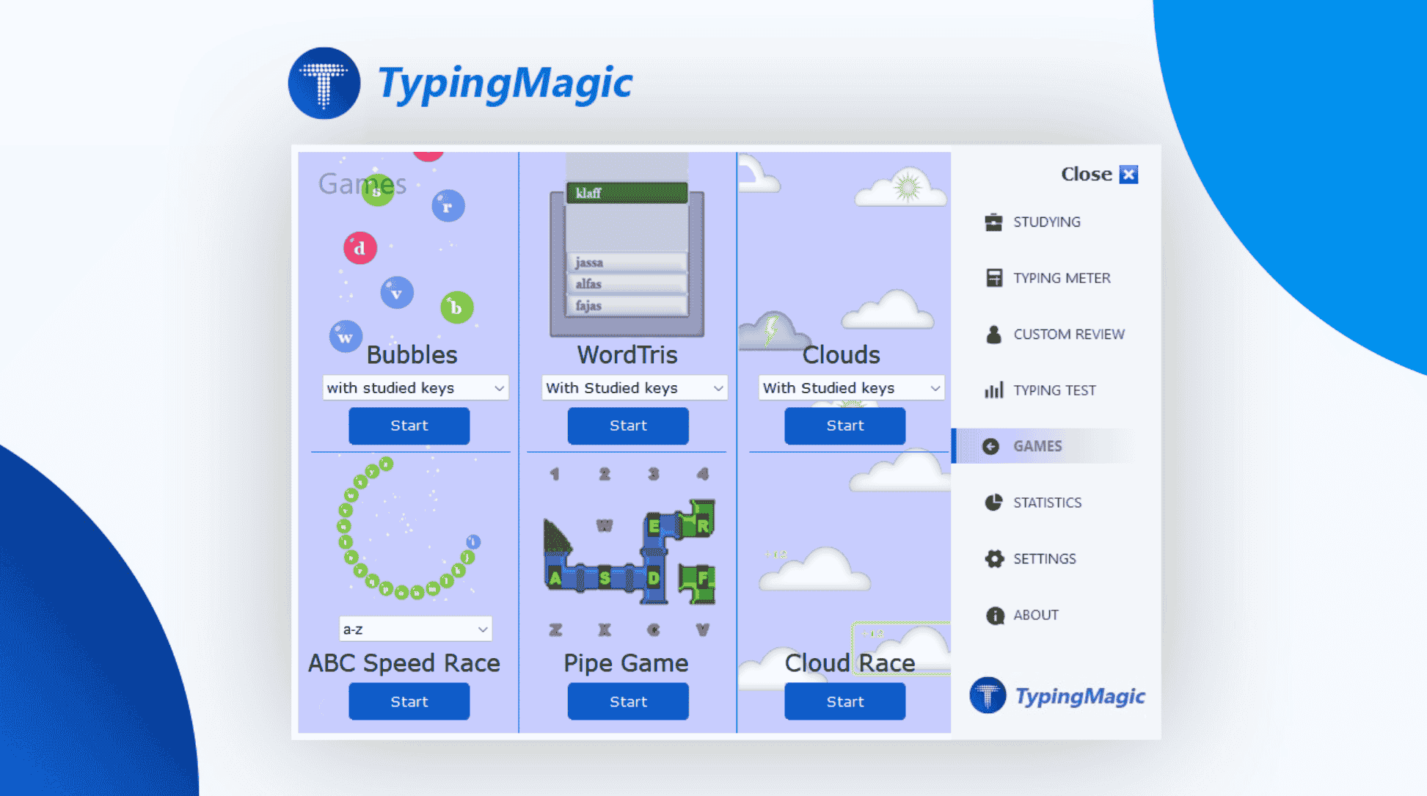The height and width of the screenshot is (796, 1427).
Task: Start the Cloud Race game
Action: [x=844, y=701]
